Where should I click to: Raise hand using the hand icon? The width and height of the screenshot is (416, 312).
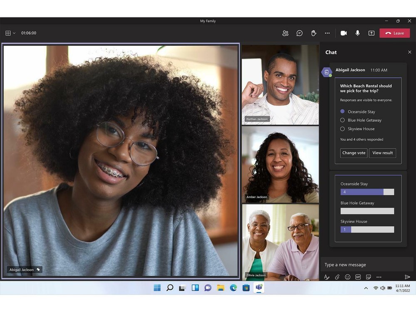pyautogui.click(x=314, y=33)
